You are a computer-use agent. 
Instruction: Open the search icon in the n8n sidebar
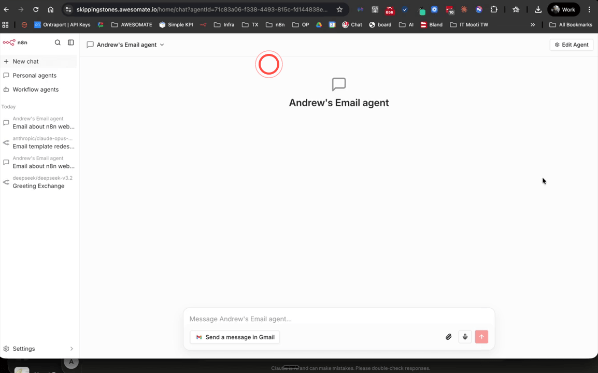click(58, 42)
